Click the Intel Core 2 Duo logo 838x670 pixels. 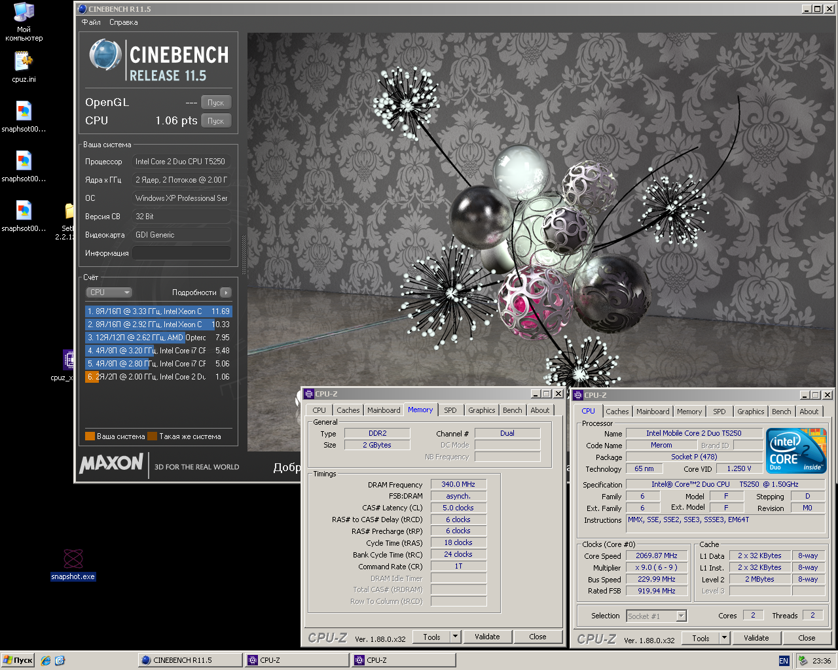(x=796, y=450)
